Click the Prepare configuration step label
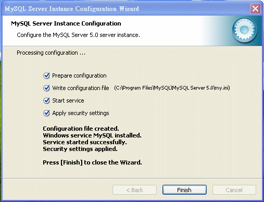 (x=79, y=76)
